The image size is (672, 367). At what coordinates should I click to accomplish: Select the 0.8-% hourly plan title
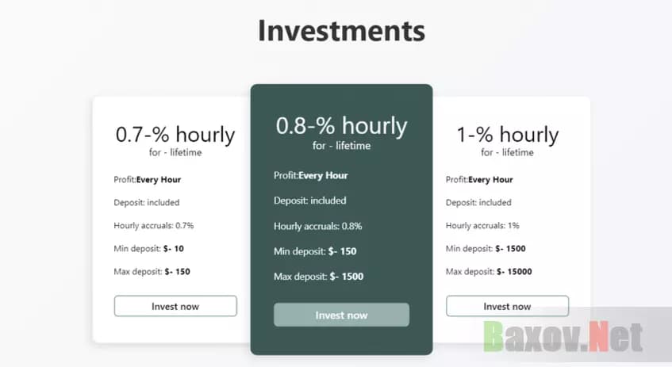point(341,125)
